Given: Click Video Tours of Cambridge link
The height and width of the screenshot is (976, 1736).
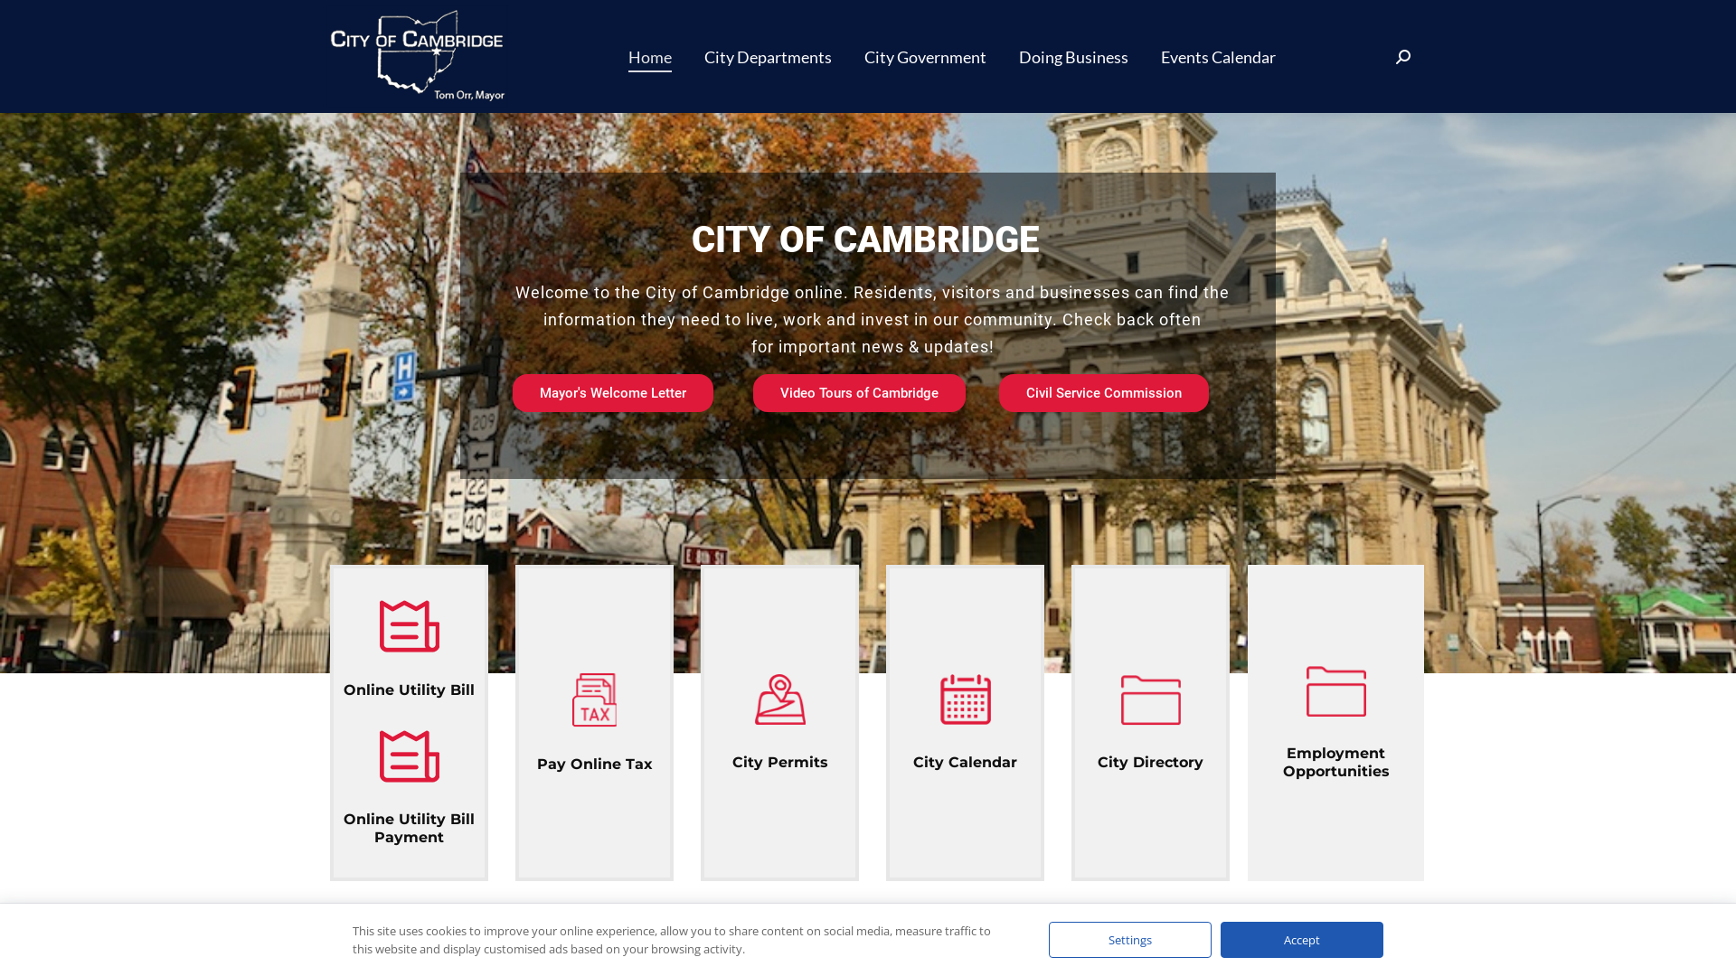Looking at the screenshot, I should click(x=858, y=393).
